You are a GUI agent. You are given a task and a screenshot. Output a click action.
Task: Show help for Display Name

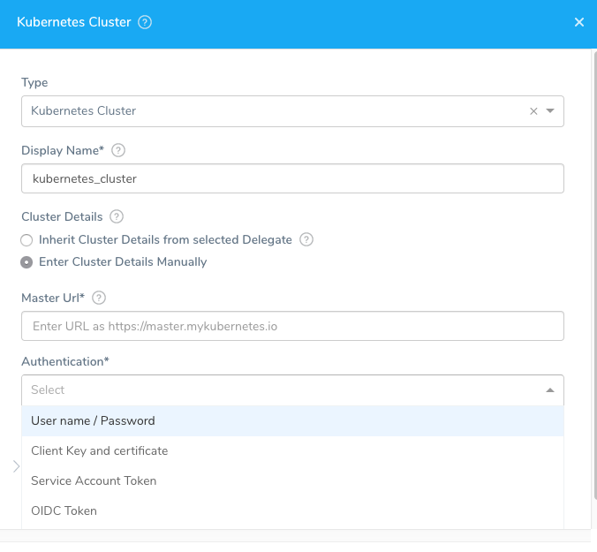pyautogui.click(x=118, y=150)
